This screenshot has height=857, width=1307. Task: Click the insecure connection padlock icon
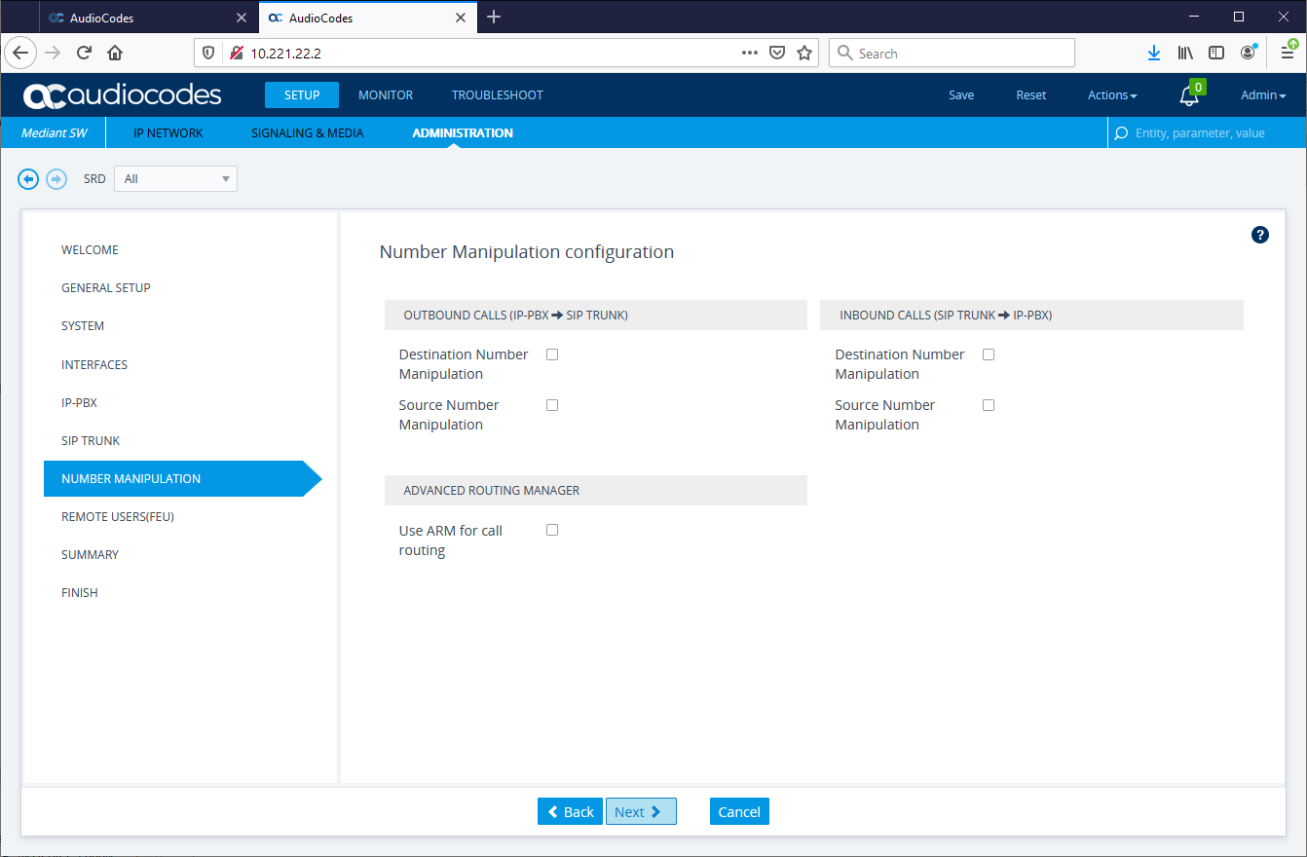click(x=236, y=54)
